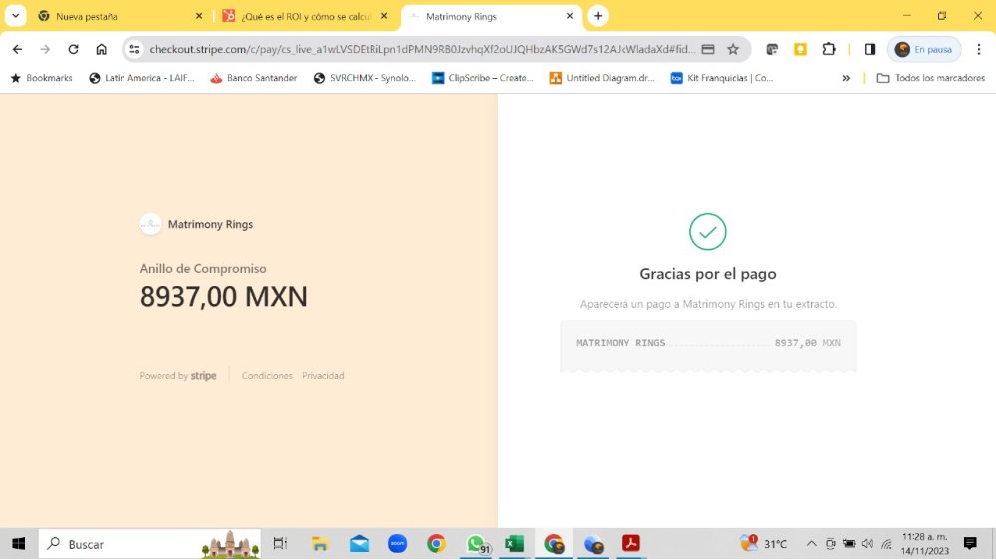
Task: Open the yellow extension icon
Action: 801,49
